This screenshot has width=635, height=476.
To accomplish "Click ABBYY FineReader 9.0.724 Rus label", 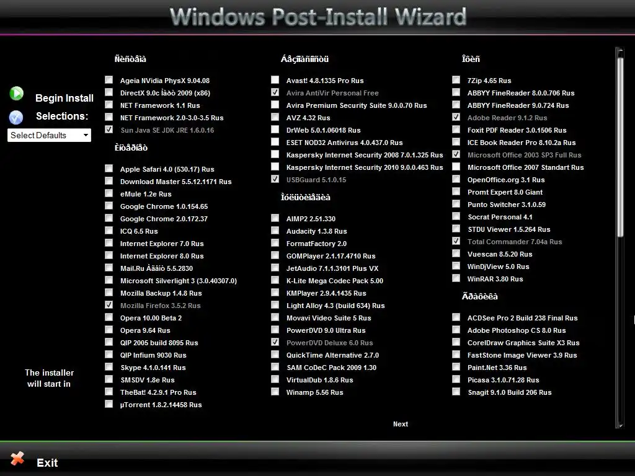I will click(518, 105).
